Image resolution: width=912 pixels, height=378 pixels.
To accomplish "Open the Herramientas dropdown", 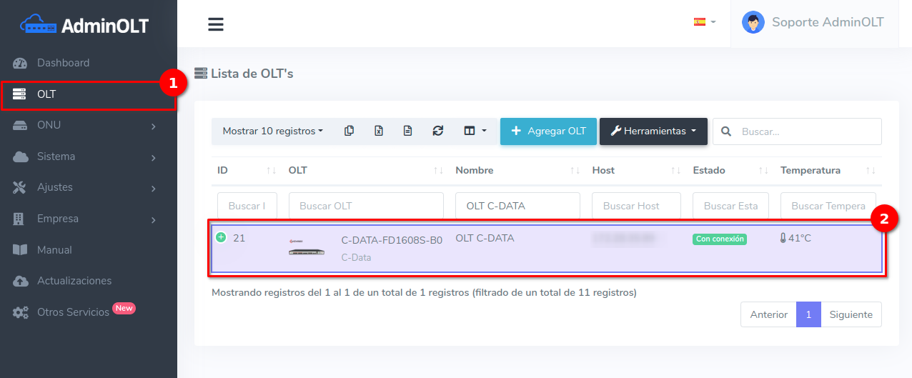I will click(x=653, y=131).
